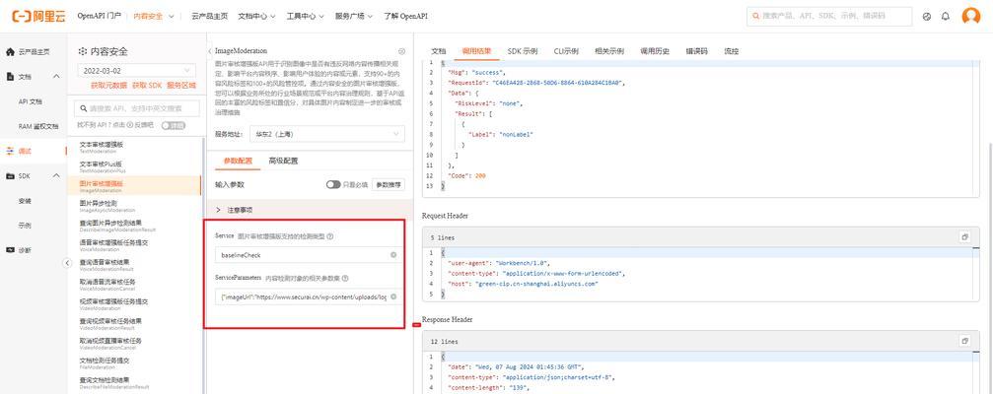The image size is (993, 394).
Task: Open the globe/language icon in top bar
Action: [x=927, y=17]
